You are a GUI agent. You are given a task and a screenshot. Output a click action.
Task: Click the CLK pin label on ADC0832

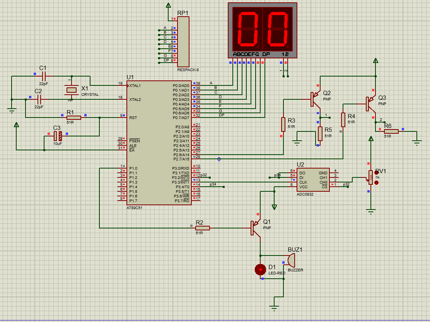pos(303,182)
